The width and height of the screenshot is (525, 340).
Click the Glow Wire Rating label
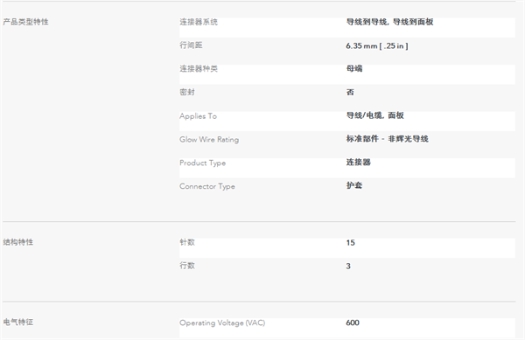[x=209, y=140]
